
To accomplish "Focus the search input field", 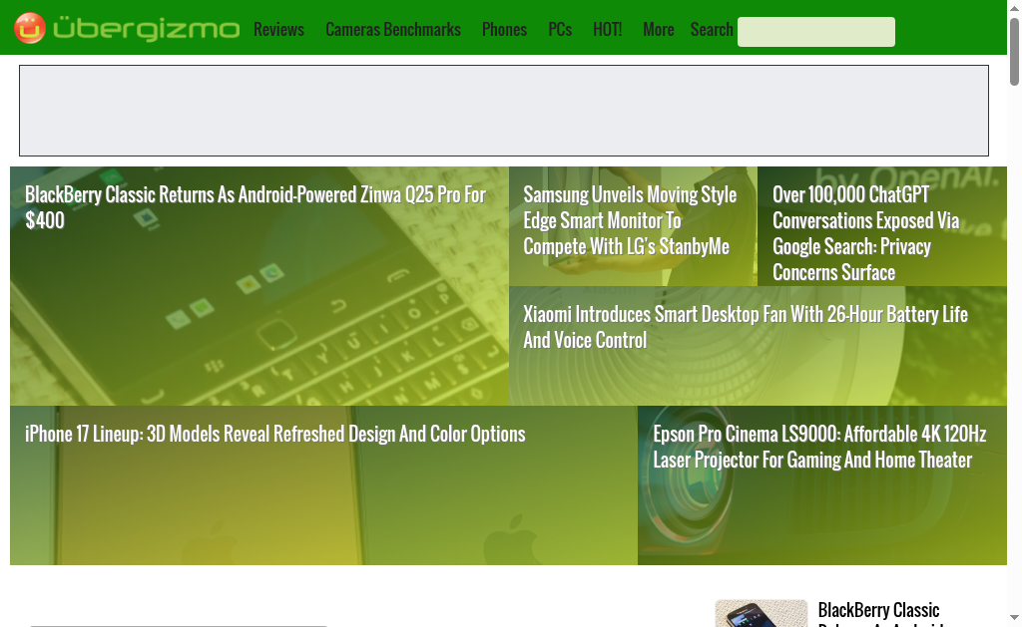I will (816, 32).
